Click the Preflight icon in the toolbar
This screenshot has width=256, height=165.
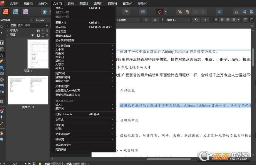click(126, 12)
